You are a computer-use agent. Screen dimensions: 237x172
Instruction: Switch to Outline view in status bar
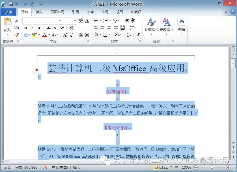[x=171, y=167]
